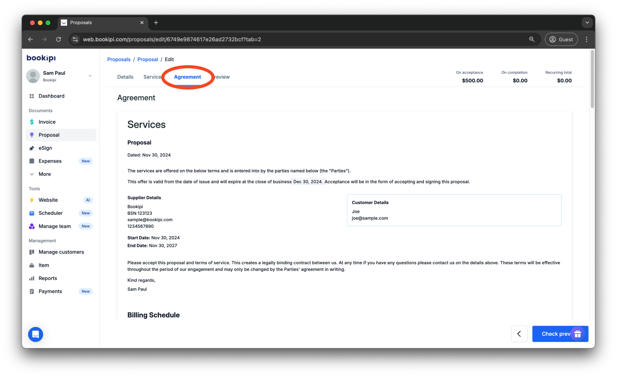Screen dimensions: 617x377
Task: Open the chat support bubble
Action: click(x=35, y=334)
